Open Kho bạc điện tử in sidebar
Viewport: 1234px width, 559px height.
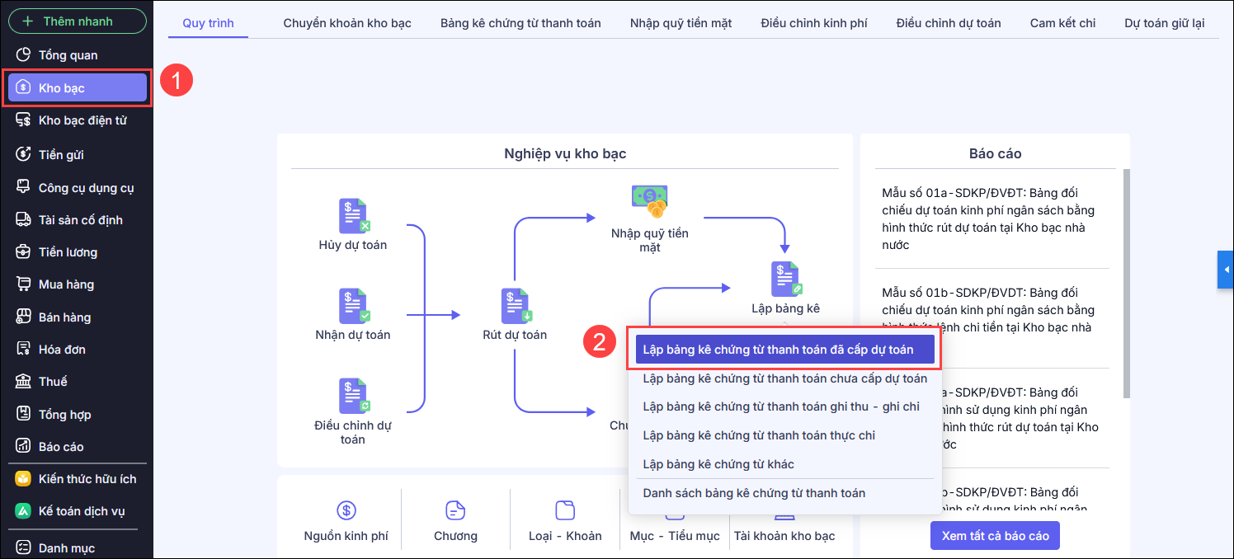(x=82, y=120)
